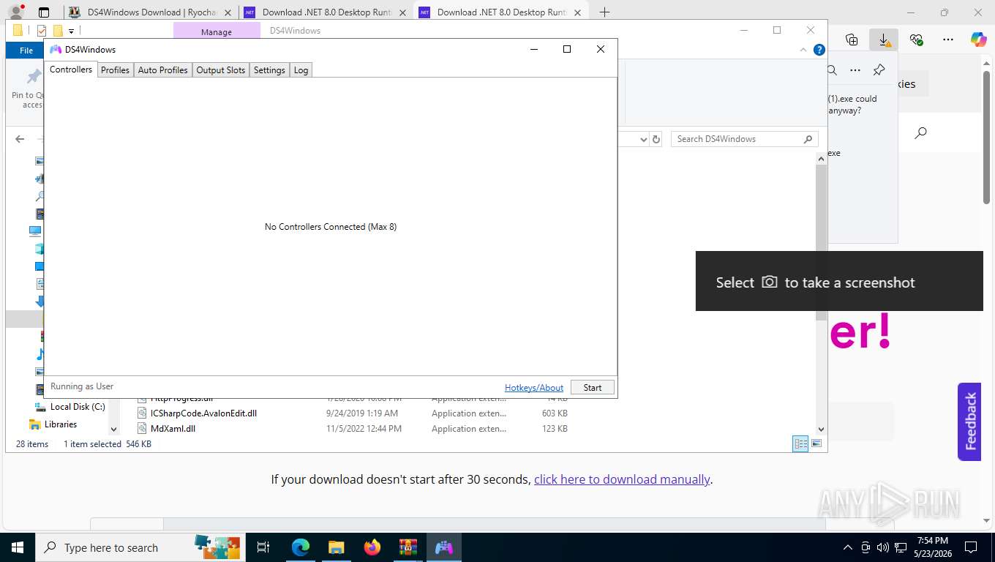Open the Auto Profiles tab
The width and height of the screenshot is (995, 562).
pos(162,70)
